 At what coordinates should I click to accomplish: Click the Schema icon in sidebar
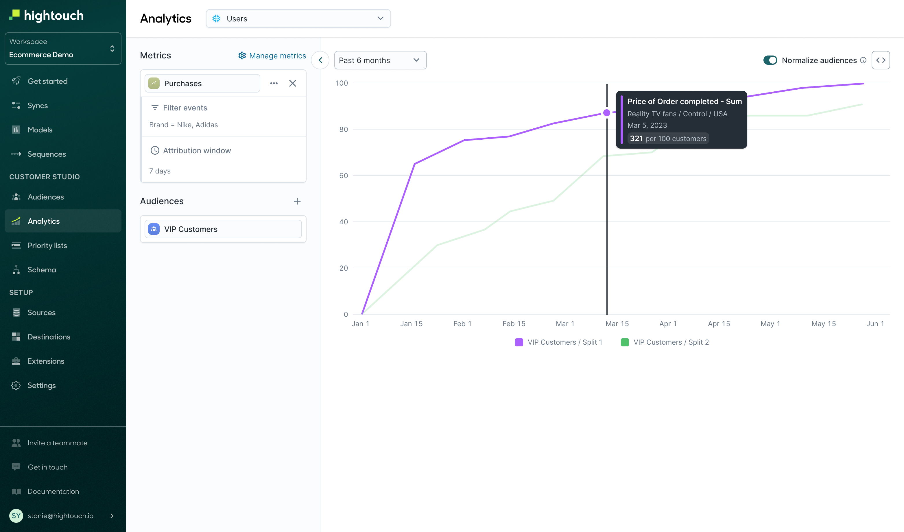click(16, 270)
